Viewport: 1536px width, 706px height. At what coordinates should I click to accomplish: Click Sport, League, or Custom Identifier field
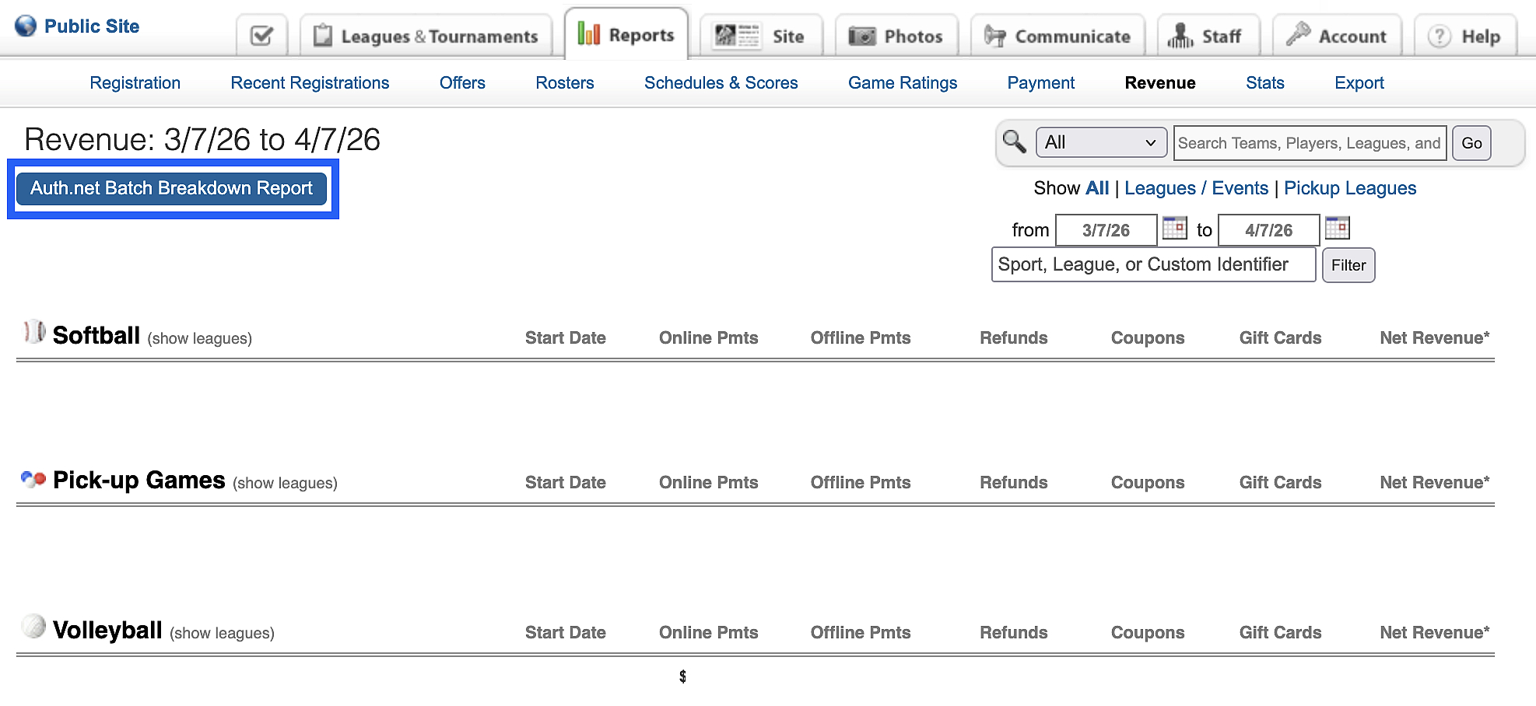[x=1153, y=264]
